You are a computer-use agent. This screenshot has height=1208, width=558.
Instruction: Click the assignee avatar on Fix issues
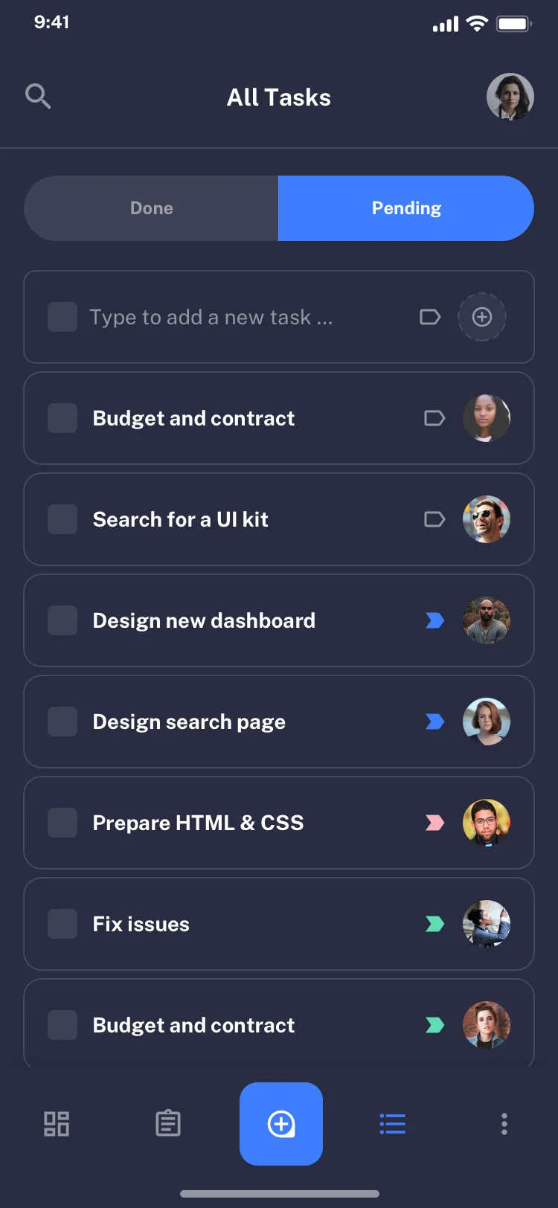[487, 924]
